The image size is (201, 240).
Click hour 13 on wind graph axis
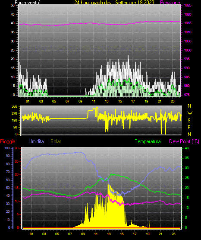coord(107,101)
